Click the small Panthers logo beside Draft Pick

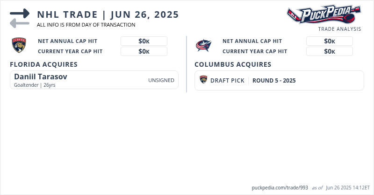point(203,80)
